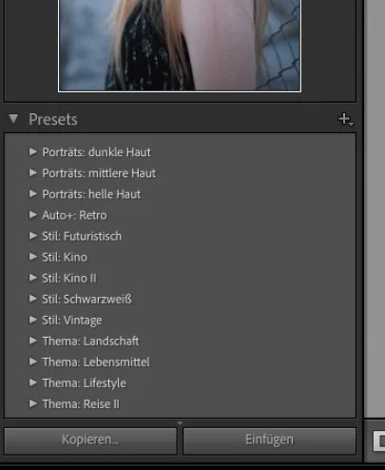
Task: Click the Einfügen button
Action: (x=270, y=441)
